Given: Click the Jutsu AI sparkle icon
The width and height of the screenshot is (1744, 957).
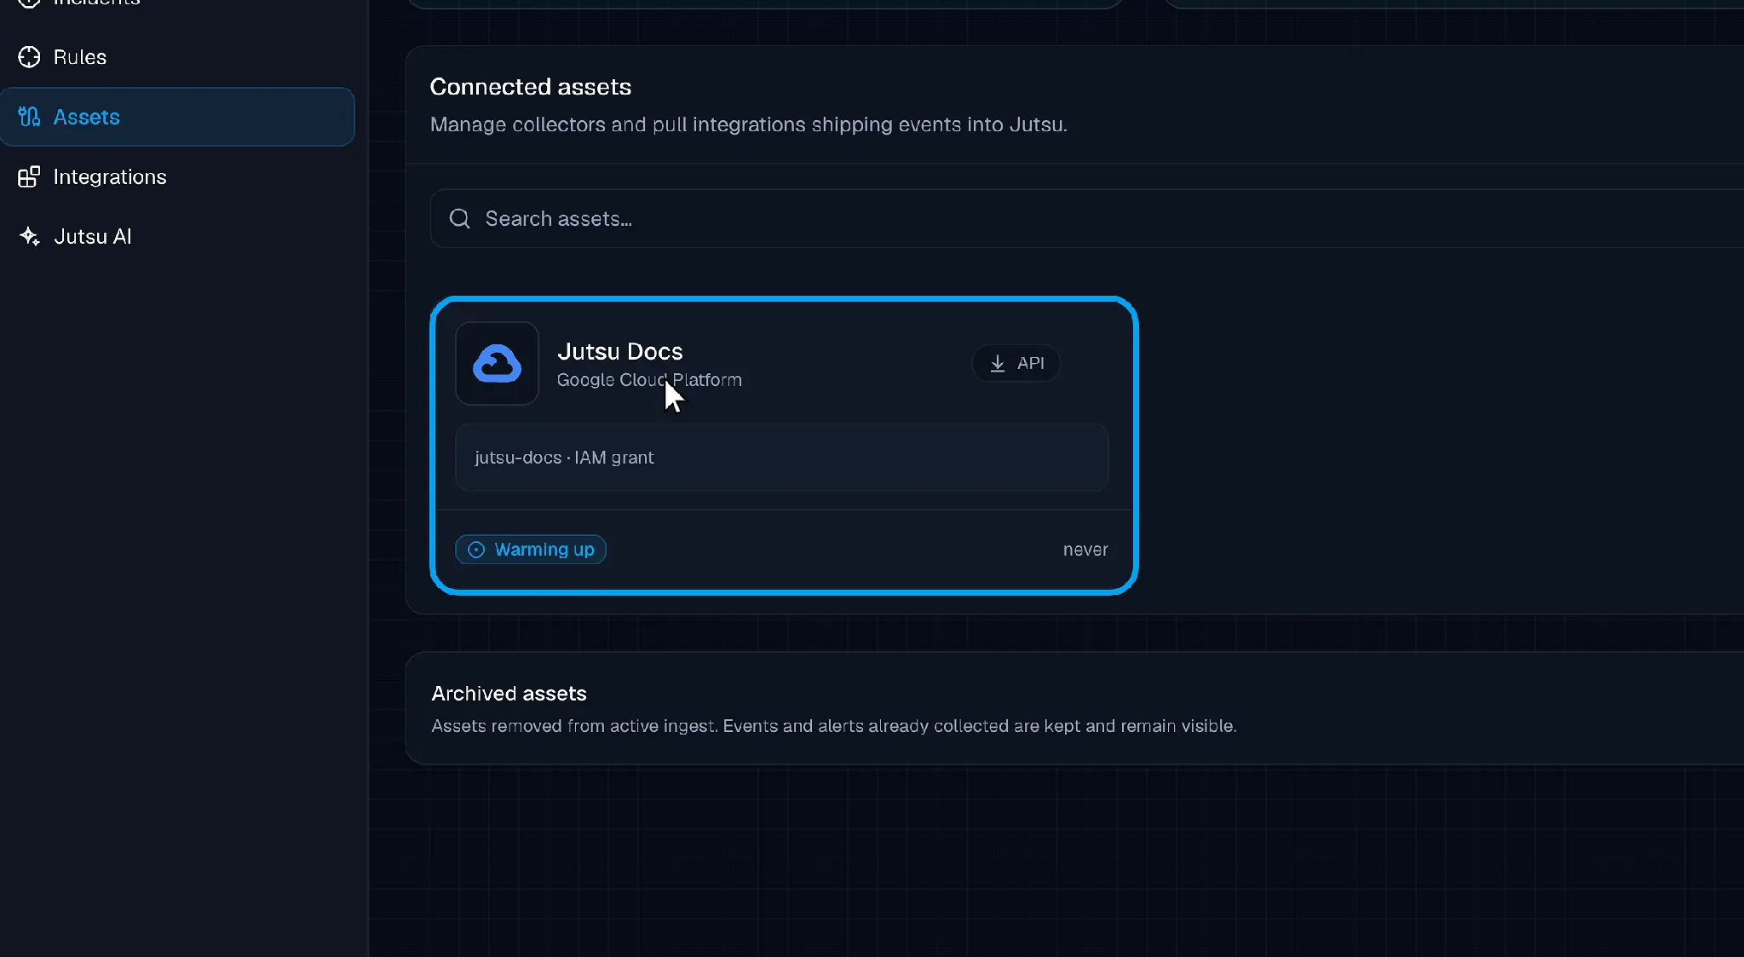Looking at the screenshot, I should click(x=29, y=236).
